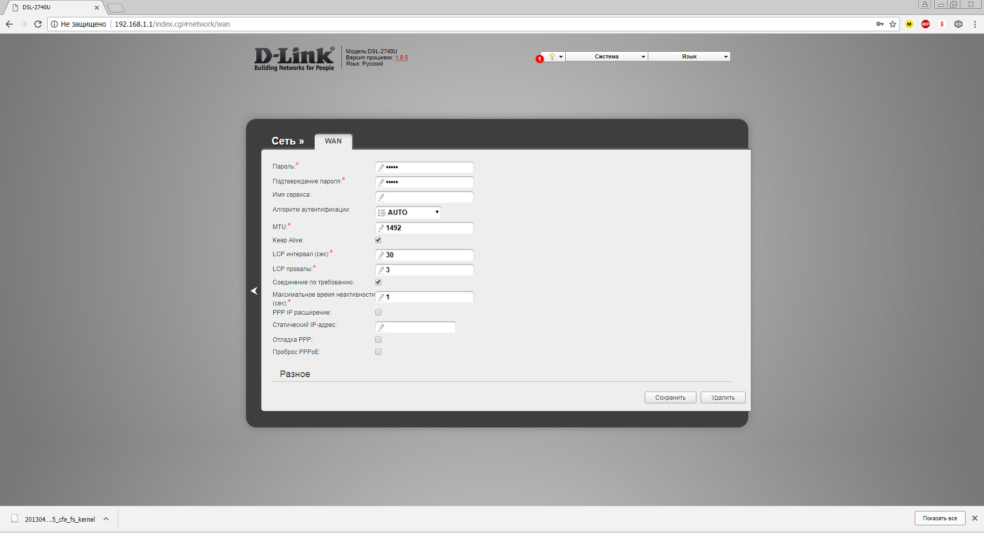
Task: Bookmark this page with the star
Action: click(x=893, y=24)
